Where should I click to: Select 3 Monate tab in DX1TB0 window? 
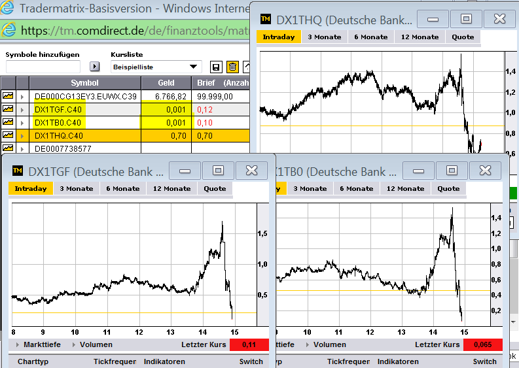click(310, 188)
